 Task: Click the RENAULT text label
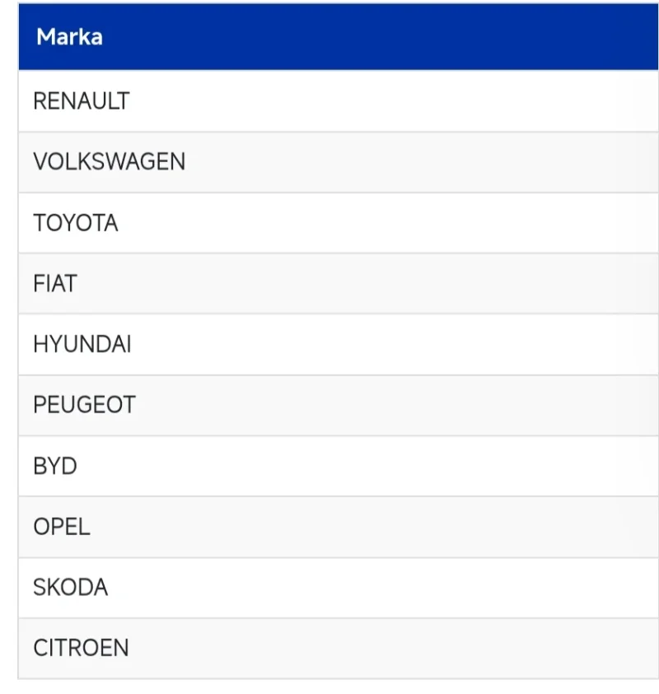(x=82, y=101)
